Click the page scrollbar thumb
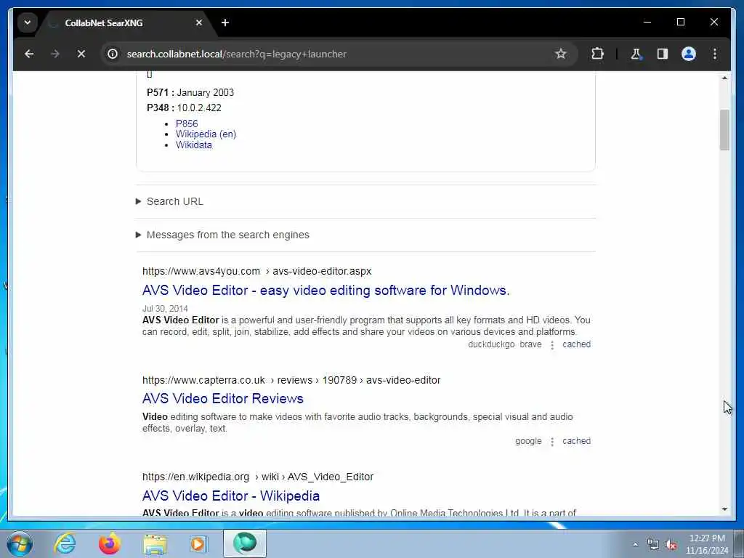The width and height of the screenshot is (744, 558). [x=724, y=129]
